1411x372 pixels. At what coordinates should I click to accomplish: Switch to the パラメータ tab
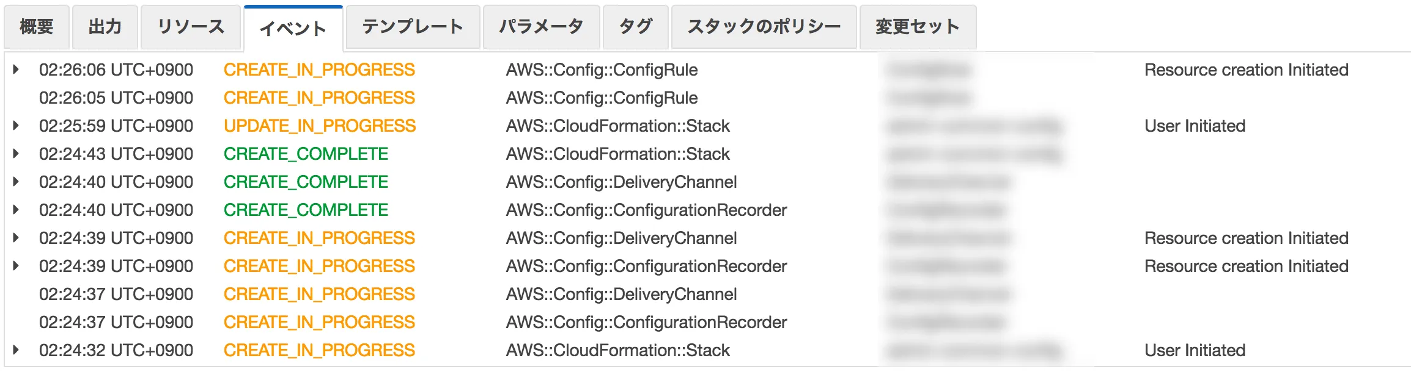[540, 26]
